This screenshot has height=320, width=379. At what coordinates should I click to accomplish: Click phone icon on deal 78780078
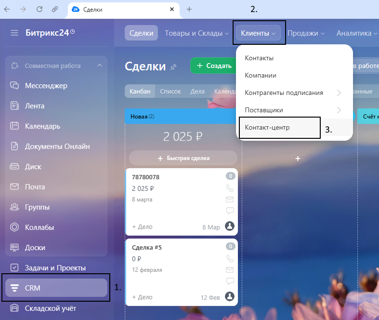click(230, 188)
